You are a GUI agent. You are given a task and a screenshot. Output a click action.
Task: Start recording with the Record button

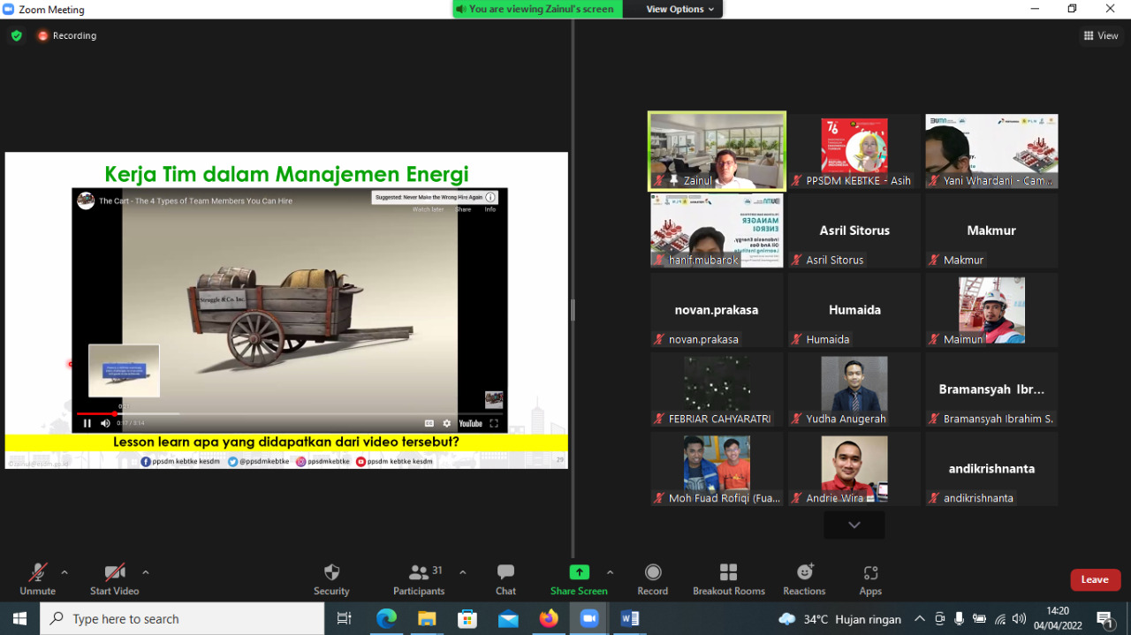[x=653, y=579]
